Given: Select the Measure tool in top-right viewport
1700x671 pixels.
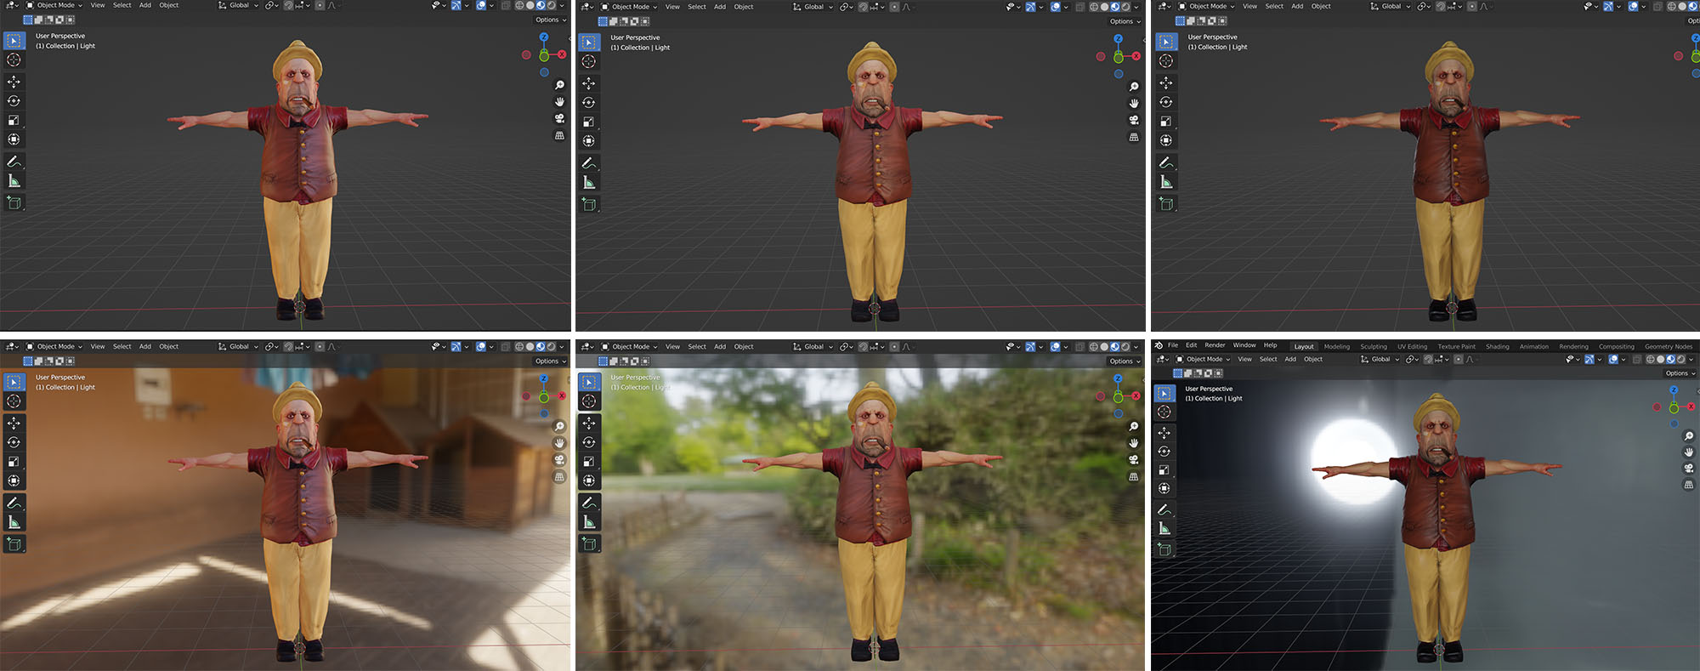Looking at the screenshot, I should pos(1166,183).
